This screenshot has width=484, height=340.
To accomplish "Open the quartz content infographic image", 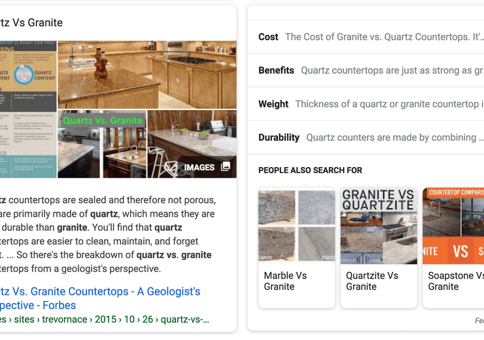I will click(x=27, y=109).
